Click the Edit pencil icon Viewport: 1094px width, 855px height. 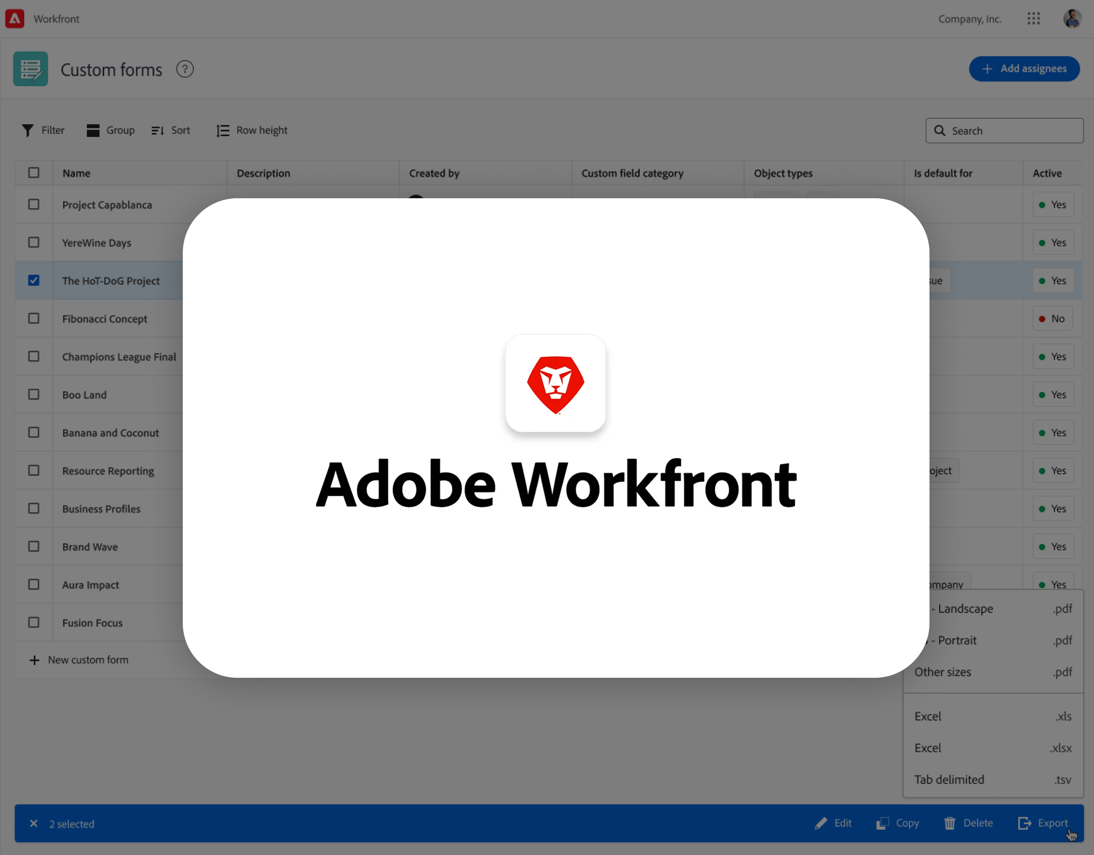pos(821,823)
